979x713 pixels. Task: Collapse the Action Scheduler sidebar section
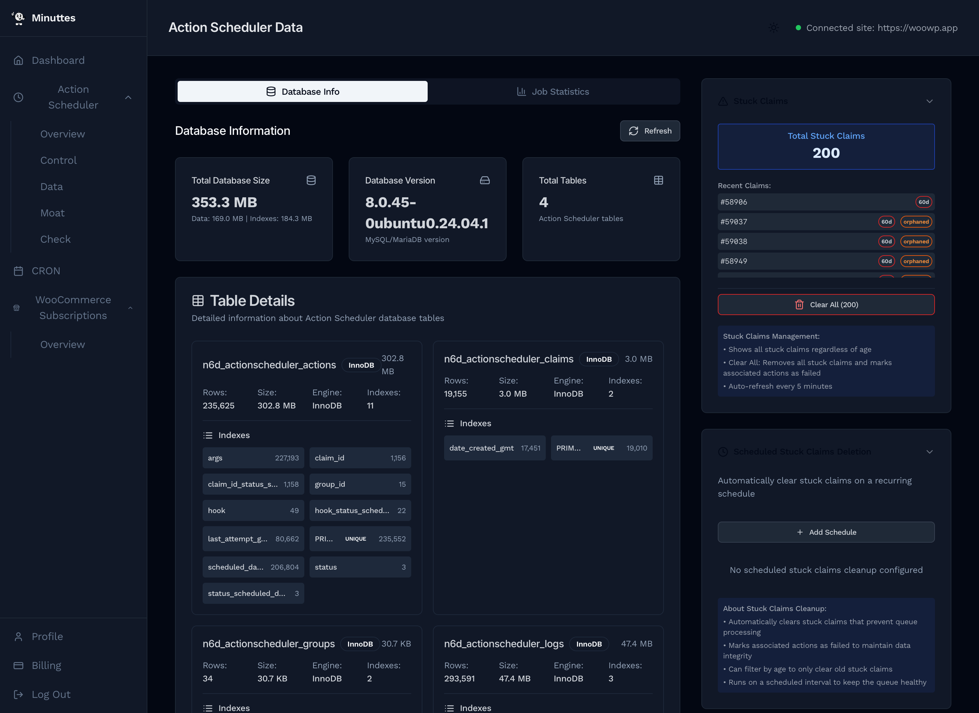pyautogui.click(x=128, y=98)
